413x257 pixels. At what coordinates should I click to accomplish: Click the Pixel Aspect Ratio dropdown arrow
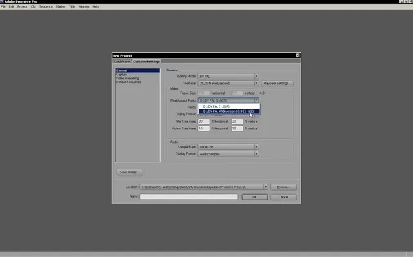(256, 100)
